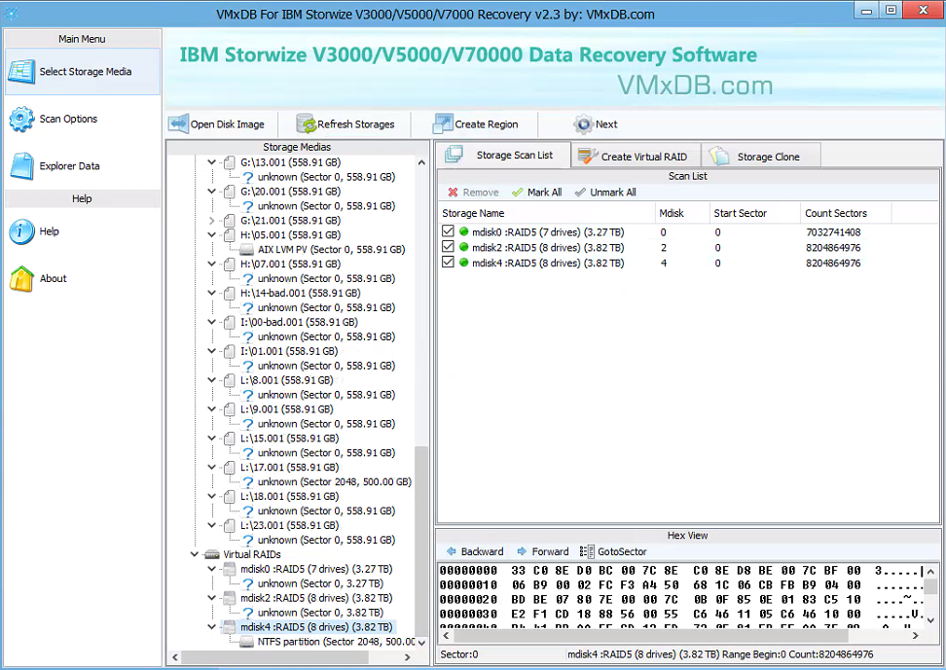Image resolution: width=946 pixels, height=670 pixels.
Task: Select the mdisk2 :RAID5 (8 drives) tree item
Action: [x=316, y=598]
